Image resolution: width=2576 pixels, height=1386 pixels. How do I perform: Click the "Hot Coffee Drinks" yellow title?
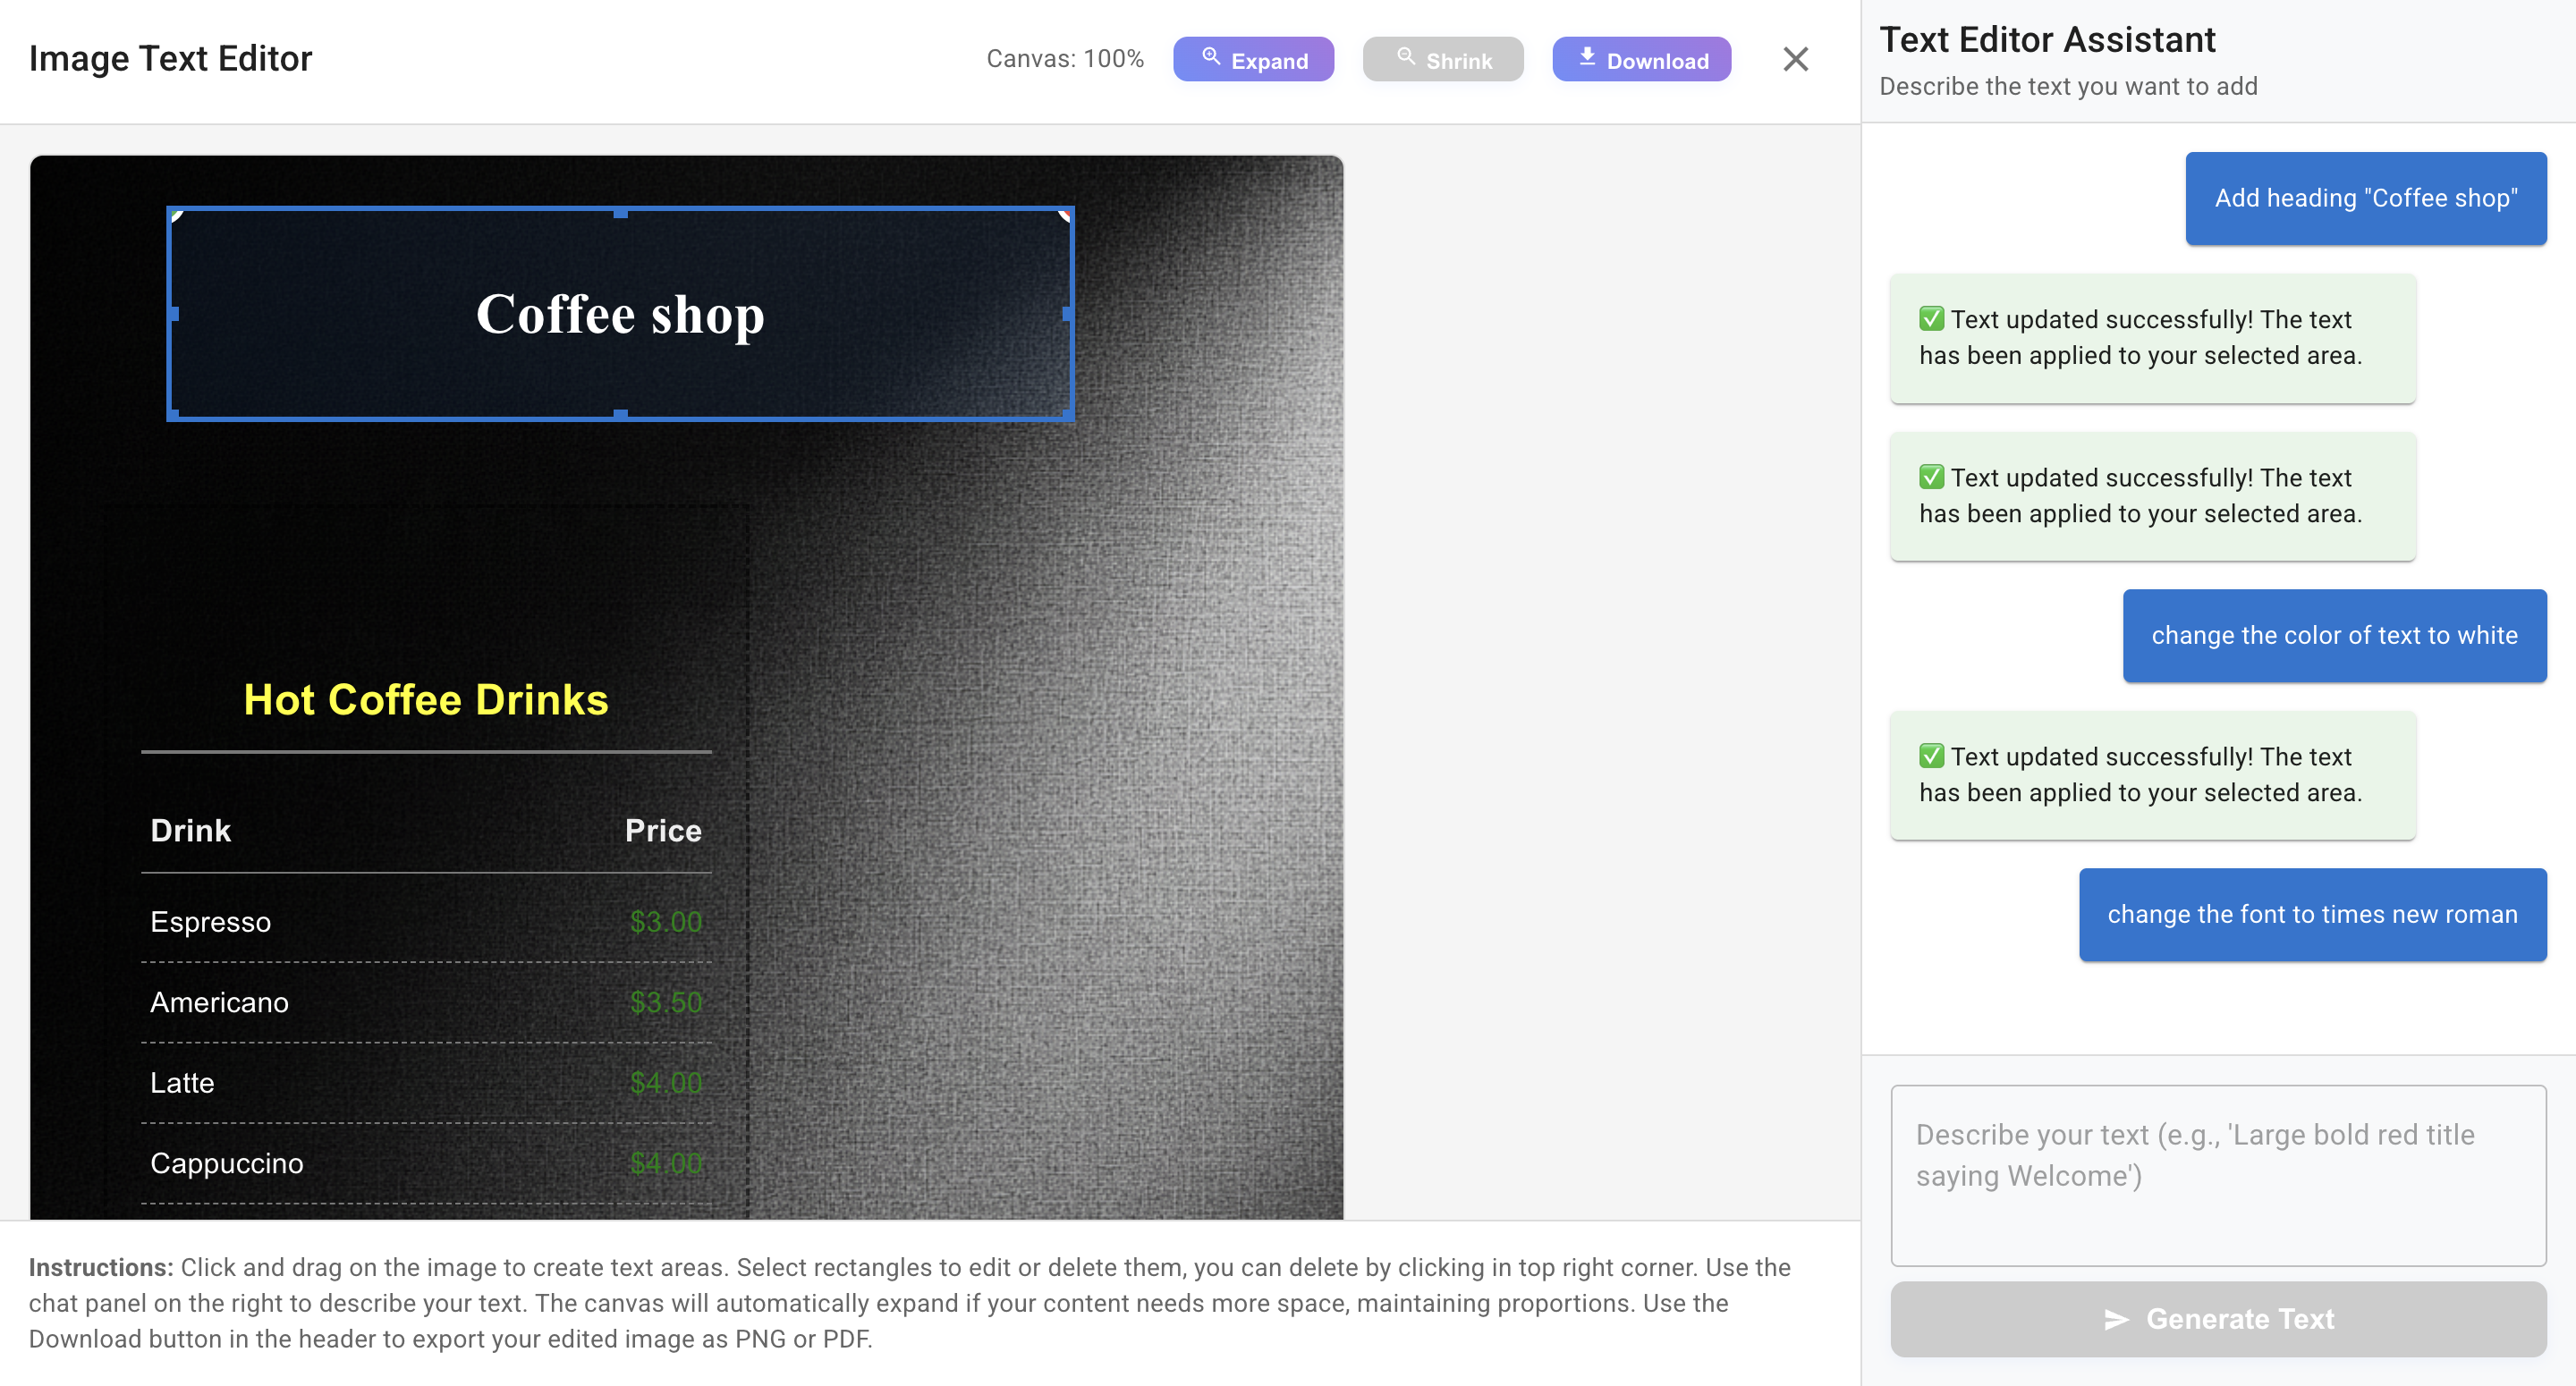pos(426,700)
